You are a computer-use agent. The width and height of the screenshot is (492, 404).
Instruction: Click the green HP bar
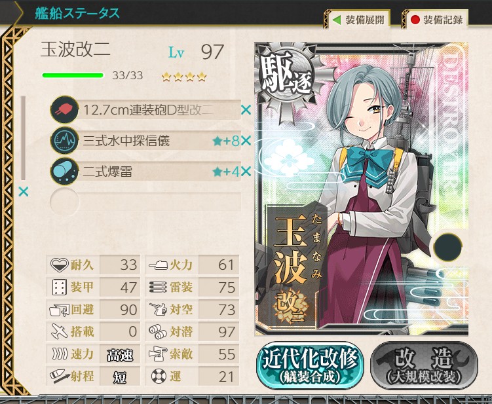coord(73,75)
